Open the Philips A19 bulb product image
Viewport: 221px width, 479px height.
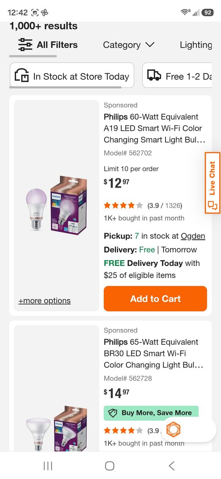(56, 205)
